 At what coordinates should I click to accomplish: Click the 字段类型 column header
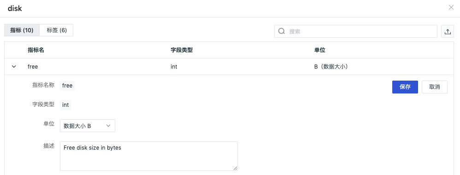(x=182, y=50)
